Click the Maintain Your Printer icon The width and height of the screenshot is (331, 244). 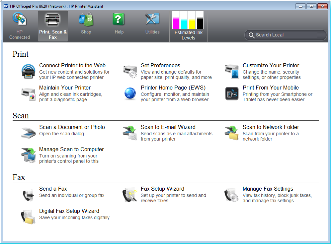click(x=28, y=93)
